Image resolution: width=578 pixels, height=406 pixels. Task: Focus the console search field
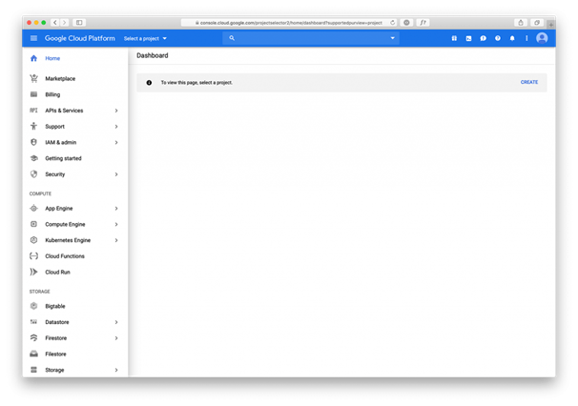point(311,38)
